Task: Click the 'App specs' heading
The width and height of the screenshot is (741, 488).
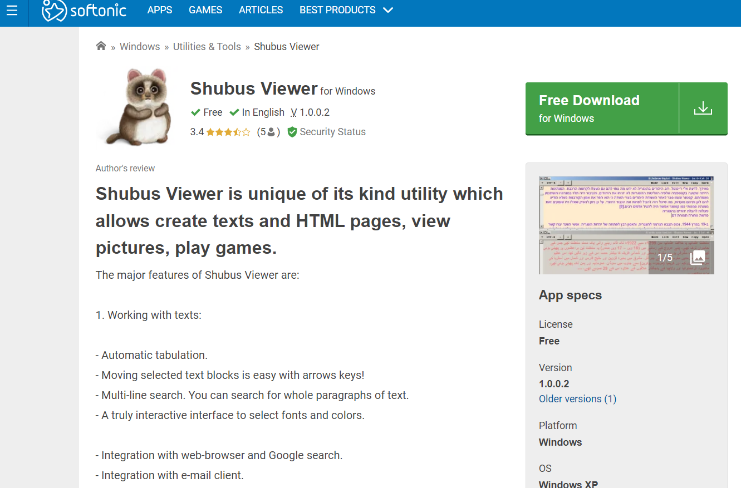Action: point(570,295)
